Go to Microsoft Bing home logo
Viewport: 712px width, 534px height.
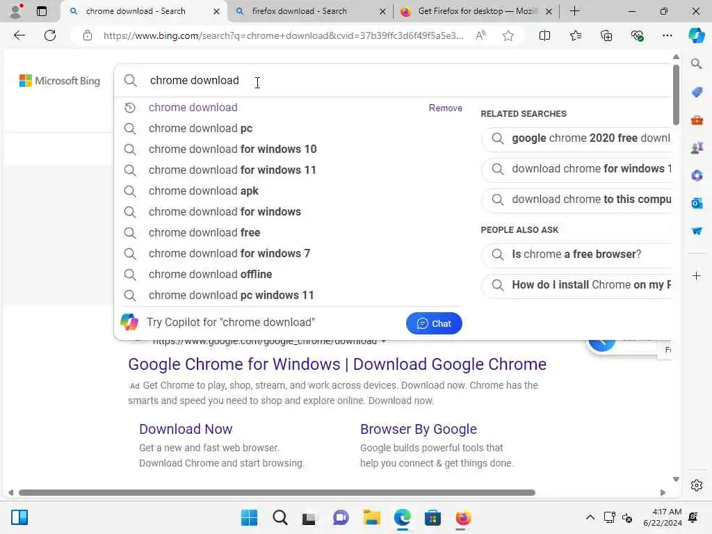tap(60, 81)
